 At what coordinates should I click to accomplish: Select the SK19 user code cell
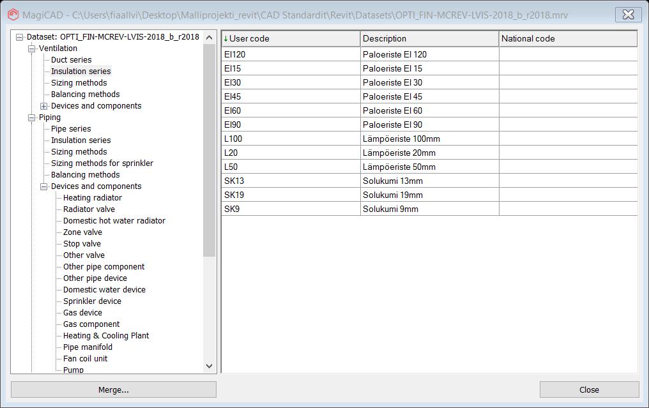tap(291, 195)
